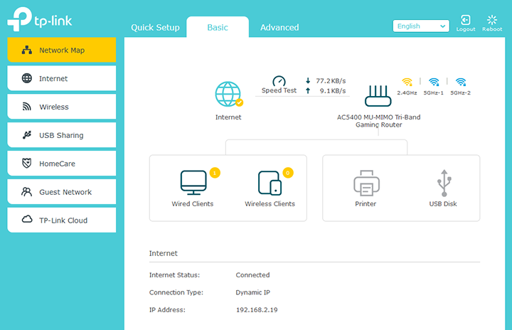Select the 5GHz-1 Wi-Fi band icon

(x=434, y=82)
